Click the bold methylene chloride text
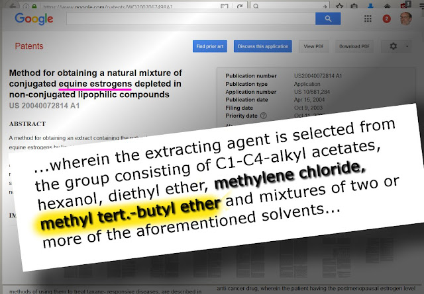This screenshot has width=424, height=294. pyautogui.click(x=290, y=174)
